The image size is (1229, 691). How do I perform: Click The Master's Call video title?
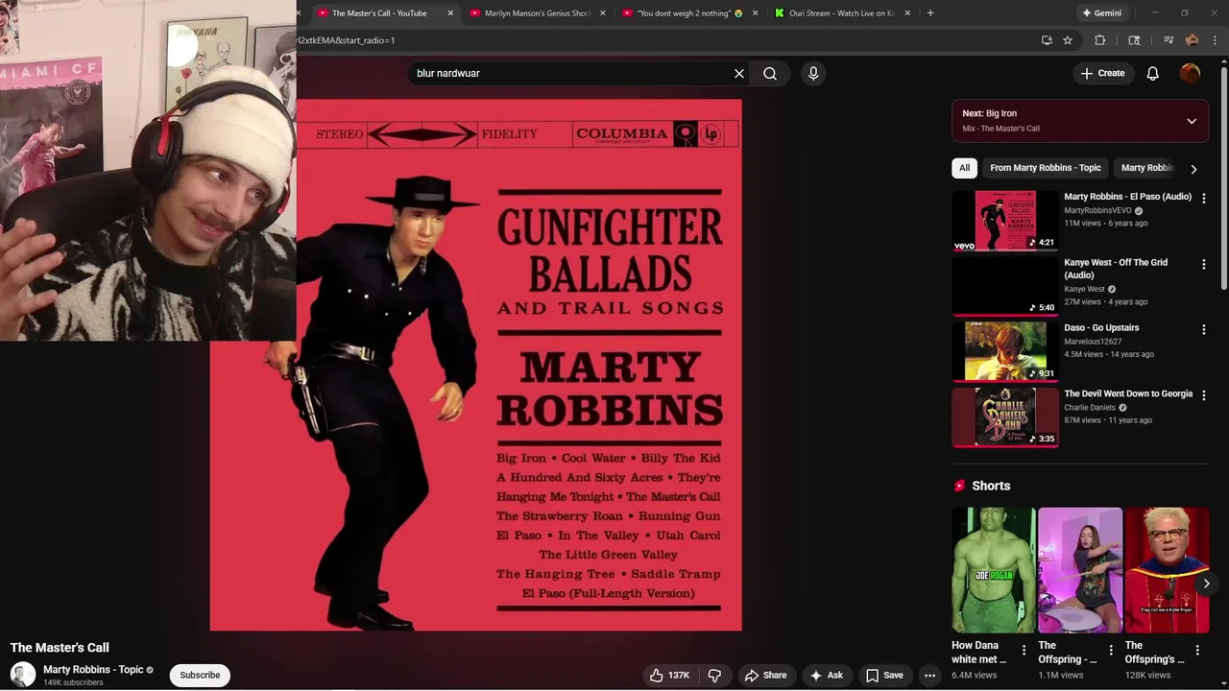coord(60,648)
